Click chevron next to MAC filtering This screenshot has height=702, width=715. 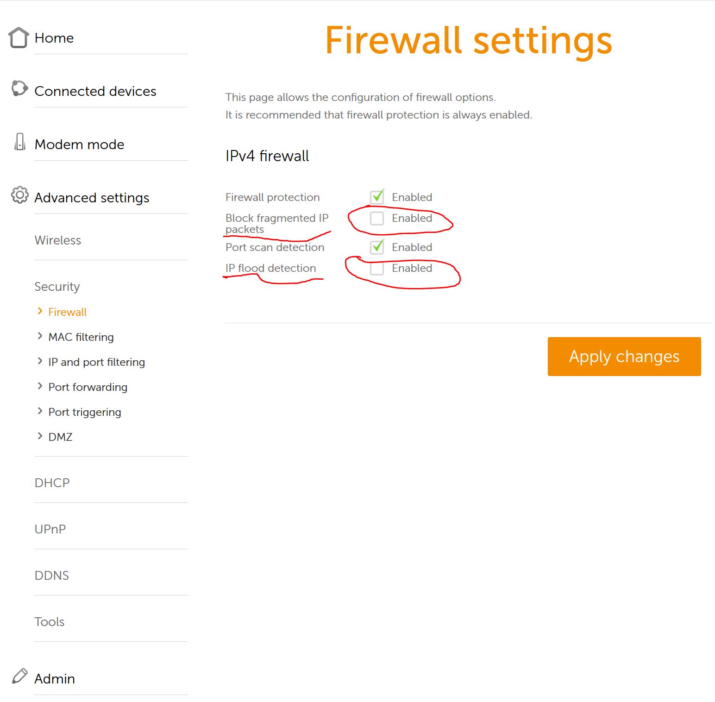[40, 336]
